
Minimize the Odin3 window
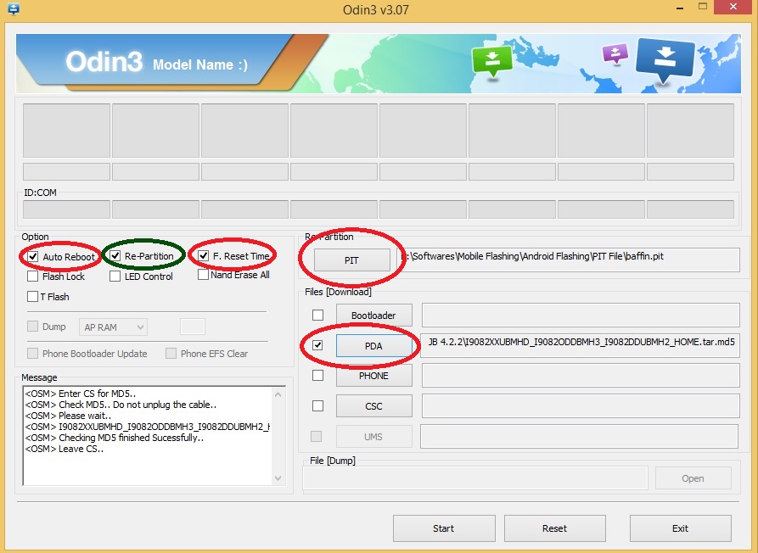point(680,8)
